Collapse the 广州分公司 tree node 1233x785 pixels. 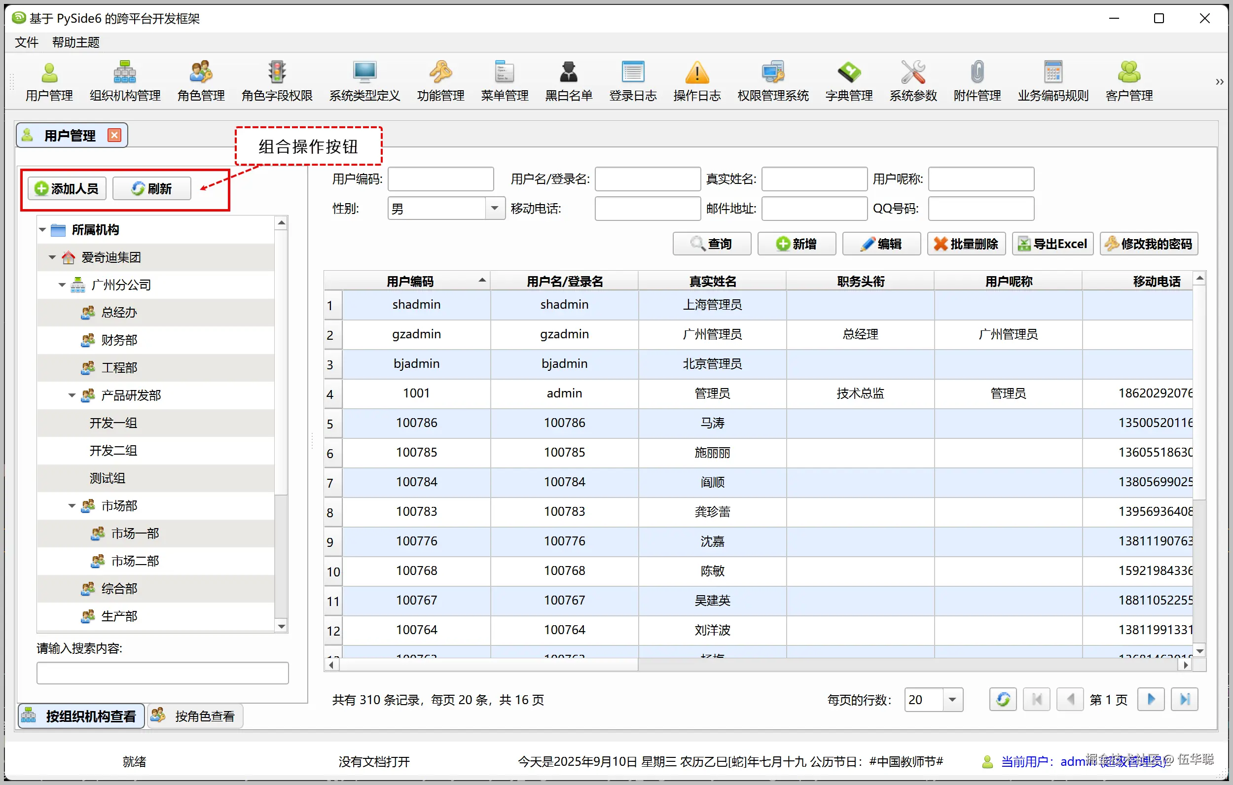(x=62, y=285)
